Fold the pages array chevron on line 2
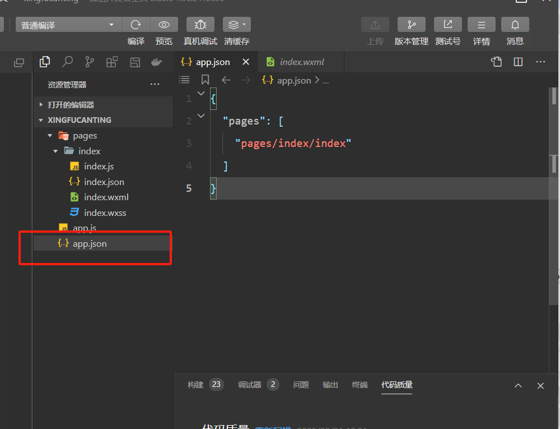The image size is (560, 429). [201, 116]
